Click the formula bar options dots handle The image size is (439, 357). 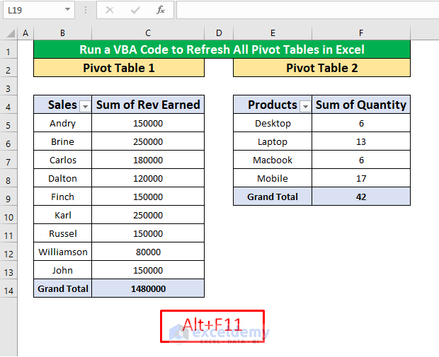pos(86,11)
